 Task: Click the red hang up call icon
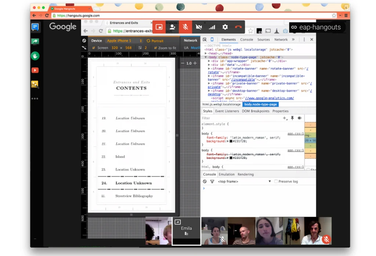[238, 27]
